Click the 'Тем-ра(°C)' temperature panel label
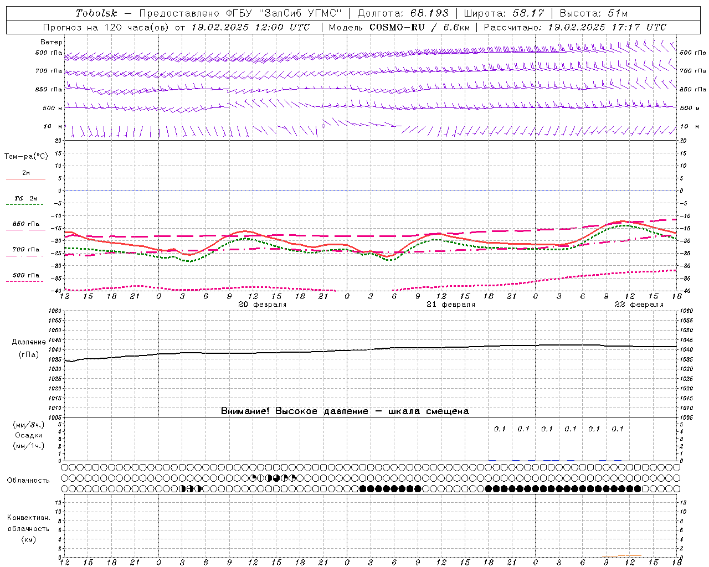Viewport: 709px width, 567px height. coord(26,157)
